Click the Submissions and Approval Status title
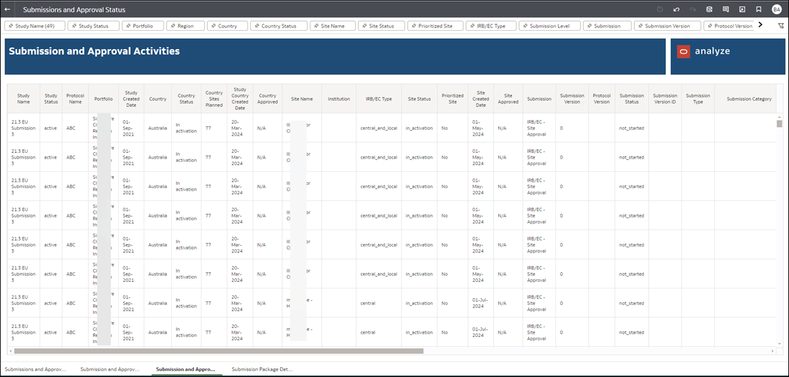 tap(74, 10)
